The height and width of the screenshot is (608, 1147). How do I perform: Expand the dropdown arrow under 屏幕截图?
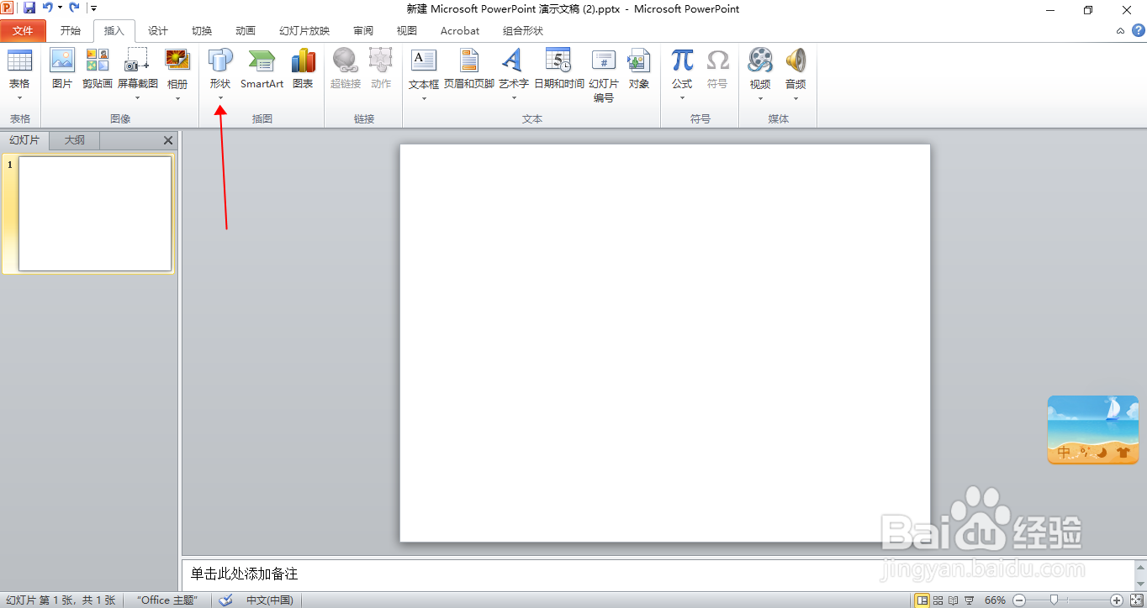137,98
